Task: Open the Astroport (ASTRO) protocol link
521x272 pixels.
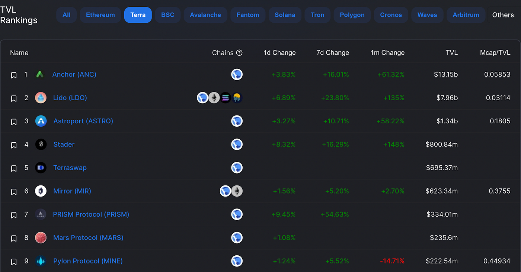Action: (83, 121)
